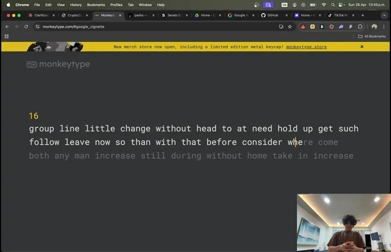
Task: Switch to the Google tab
Action: point(241,15)
